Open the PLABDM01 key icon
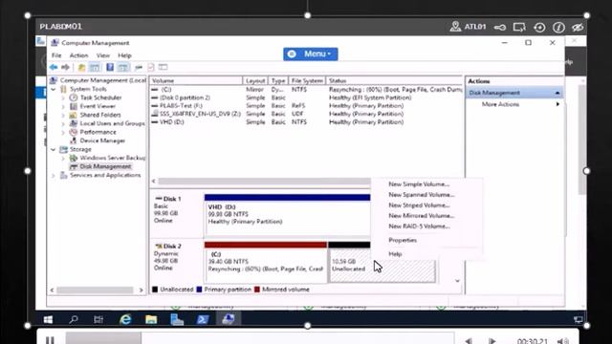Viewport: 612px width, 344px height. pyautogui.click(x=500, y=27)
